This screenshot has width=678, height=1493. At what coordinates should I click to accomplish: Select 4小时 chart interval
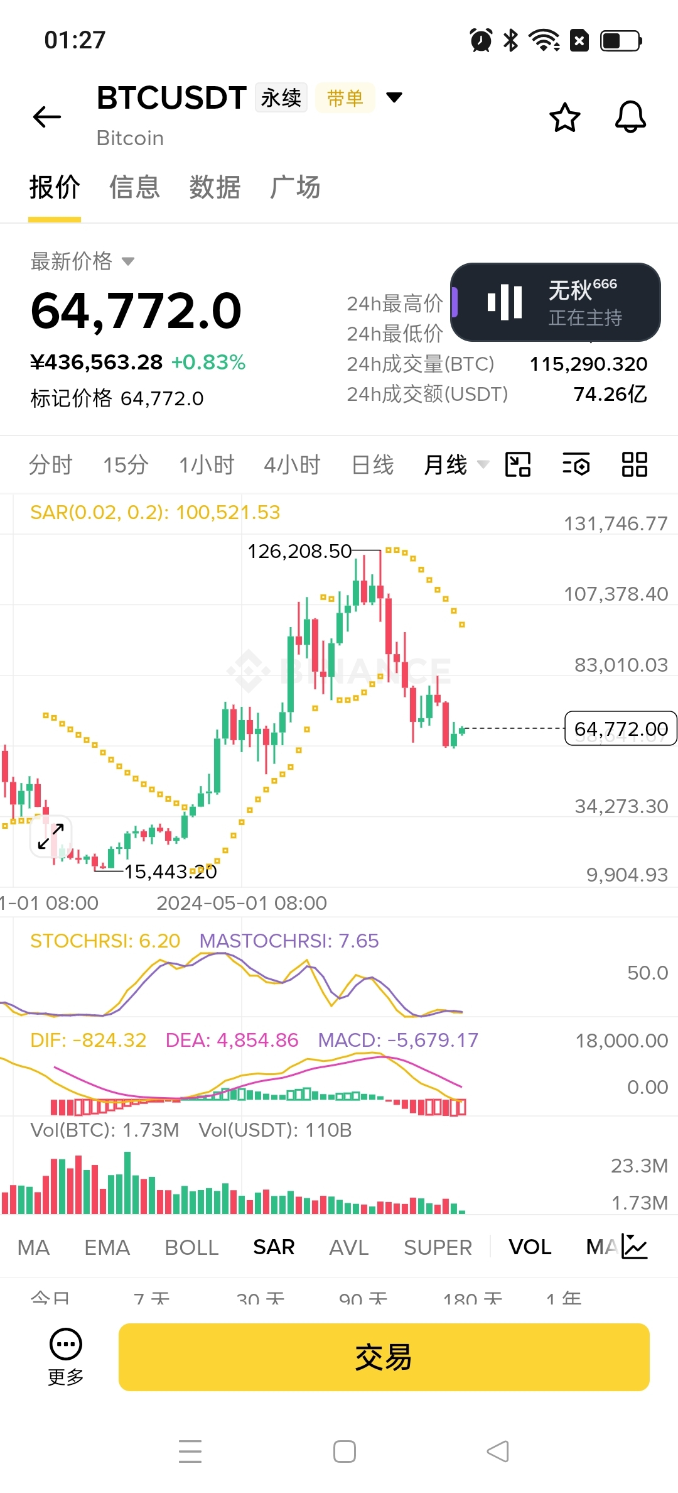coord(293,465)
